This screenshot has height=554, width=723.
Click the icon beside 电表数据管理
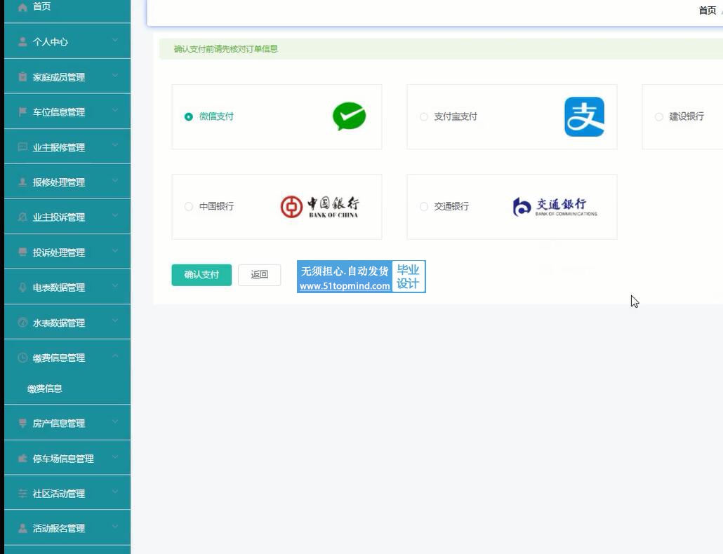pyautogui.click(x=22, y=288)
